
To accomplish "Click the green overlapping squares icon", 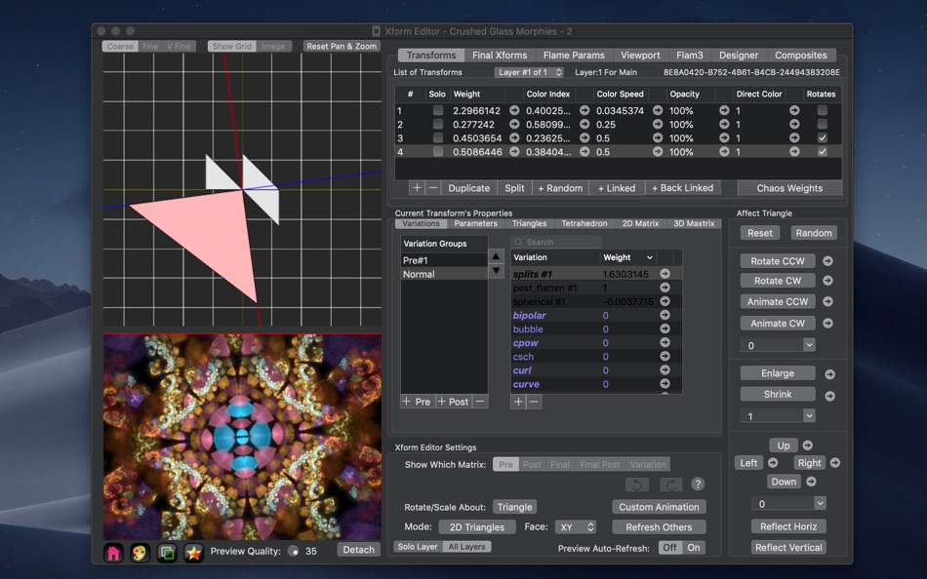I will (167, 553).
